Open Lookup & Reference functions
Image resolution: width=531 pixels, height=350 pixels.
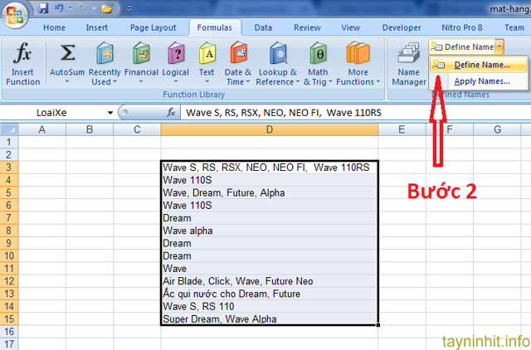coord(275,64)
